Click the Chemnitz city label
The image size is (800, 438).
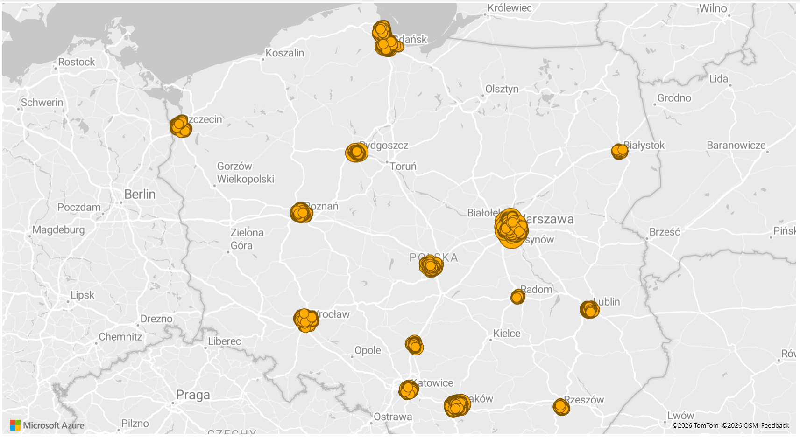point(120,336)
